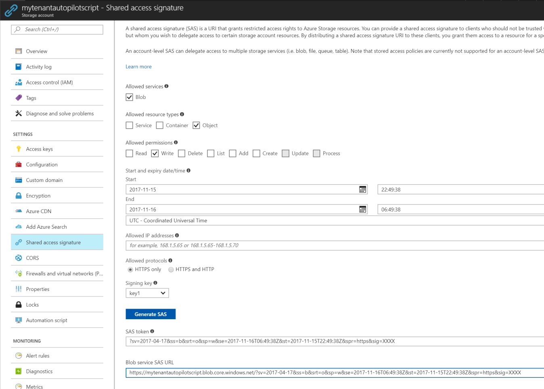Image resolution: width=544 pixels, height=389 pixels.
Task: Enable the Read permission checkbox
Action: 129,153
